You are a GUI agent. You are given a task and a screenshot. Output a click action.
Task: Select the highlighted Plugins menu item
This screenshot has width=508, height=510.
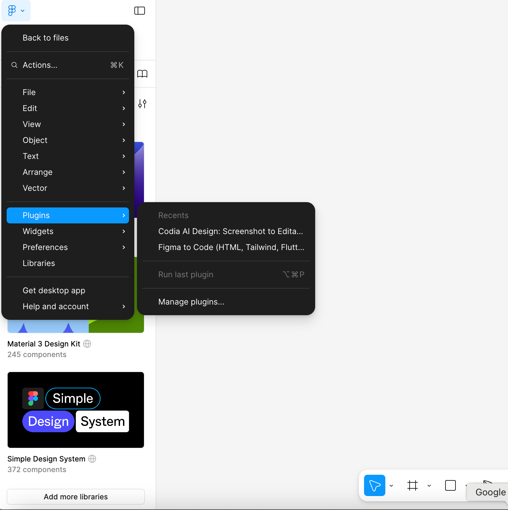(68, 215)
